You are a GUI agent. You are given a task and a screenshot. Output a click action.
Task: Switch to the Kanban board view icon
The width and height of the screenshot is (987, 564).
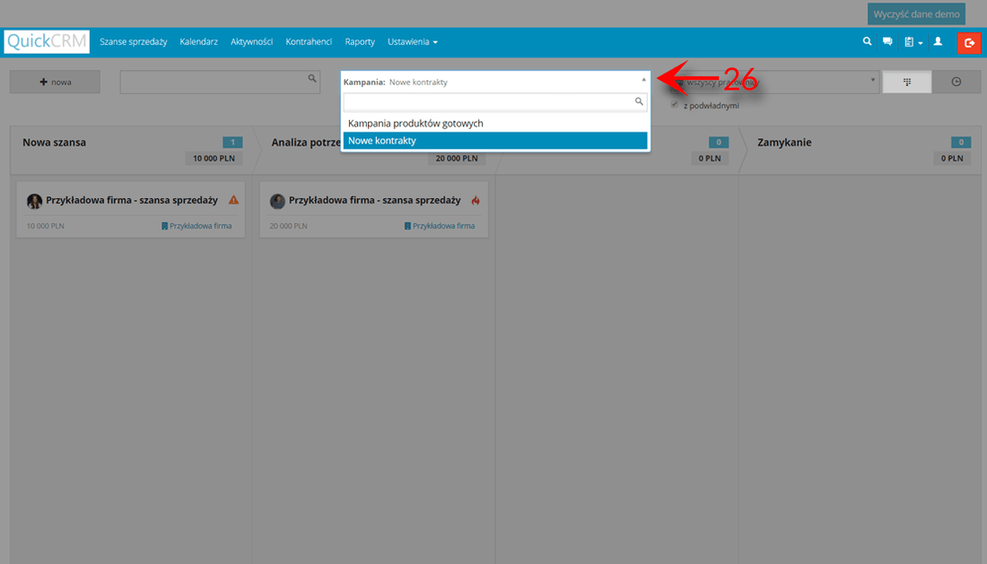pyautogui.click(x=906, y=81)
